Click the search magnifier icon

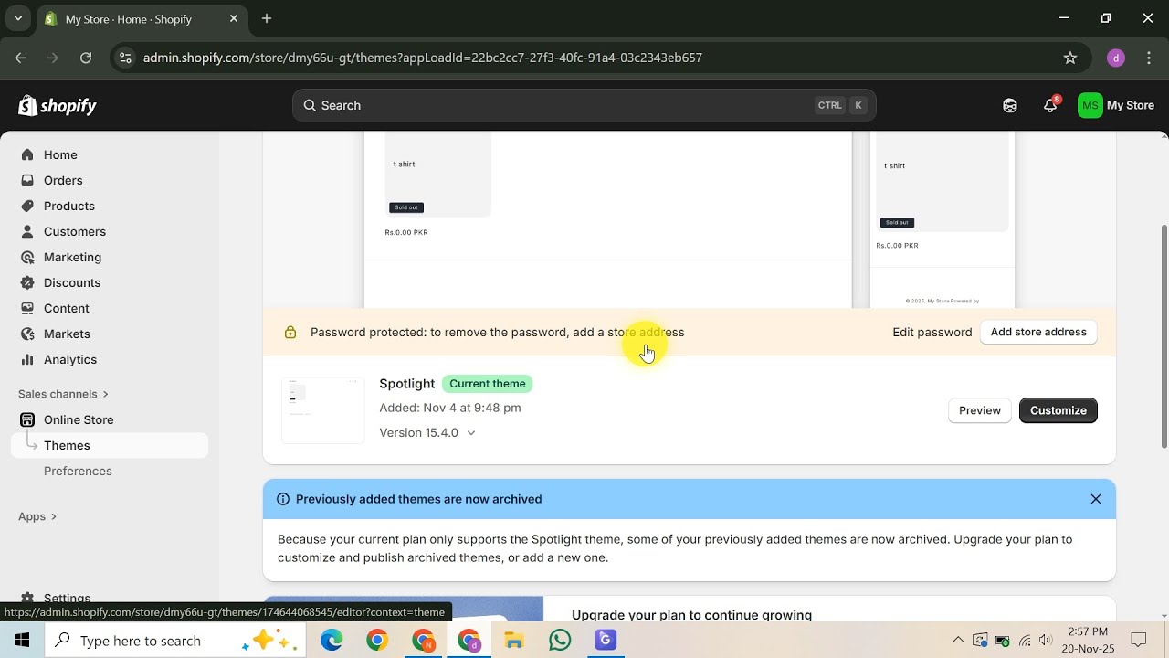[x=310, y=105]
